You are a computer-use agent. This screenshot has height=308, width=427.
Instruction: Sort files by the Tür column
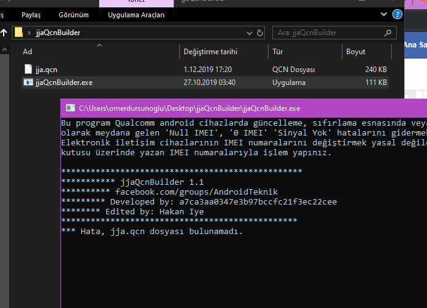point(305,52)
